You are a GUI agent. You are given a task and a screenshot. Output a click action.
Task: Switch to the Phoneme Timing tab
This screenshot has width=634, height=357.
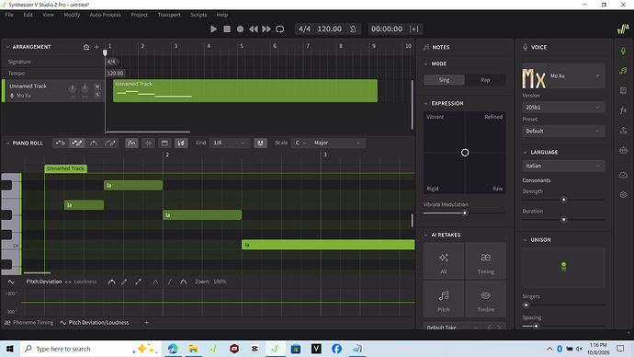[28, 323]
